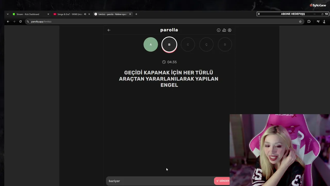Click the webcam overlay
Viewport: 330px width, 186px height.
pos(280,150)
